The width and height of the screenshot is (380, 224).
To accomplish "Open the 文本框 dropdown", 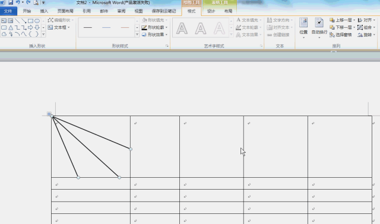I will click(69, 27).
